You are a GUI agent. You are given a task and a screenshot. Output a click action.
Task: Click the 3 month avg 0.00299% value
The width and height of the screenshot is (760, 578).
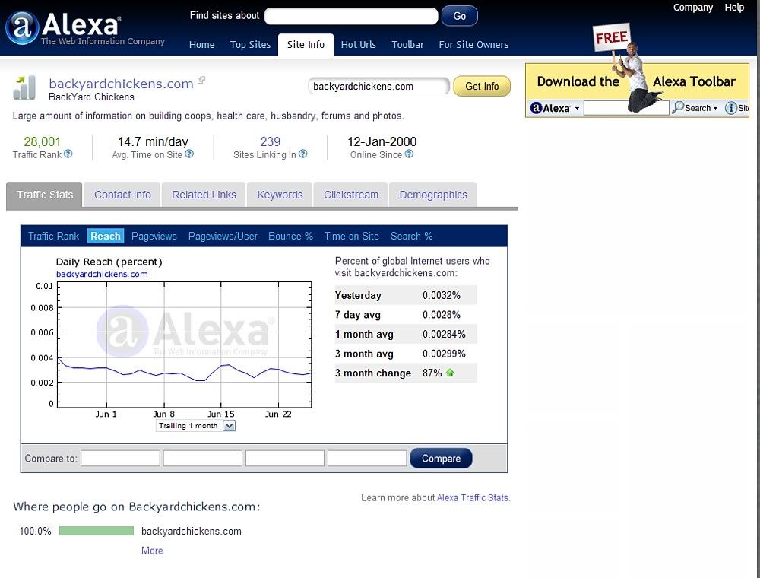coord(444,354)
